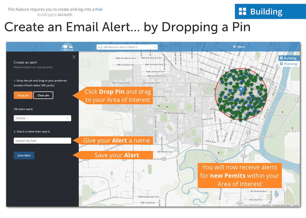Click the dropdown chevron in ward selector
The width and height of the screenshot is (306, 218).
pyautogui.click(x=68, y=118)
